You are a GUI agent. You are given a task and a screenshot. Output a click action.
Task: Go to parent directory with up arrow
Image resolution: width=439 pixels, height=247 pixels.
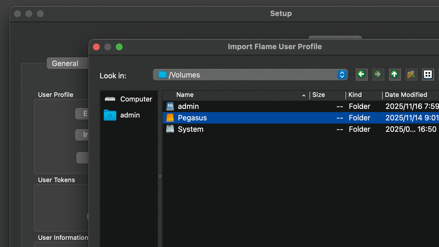(395, 75)
